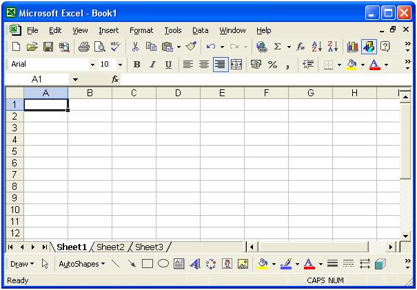Image resolution: width=417 pixels, height=290 pixels.
Task: Open a file with the Open folder icon
Action: coord(32,47)
